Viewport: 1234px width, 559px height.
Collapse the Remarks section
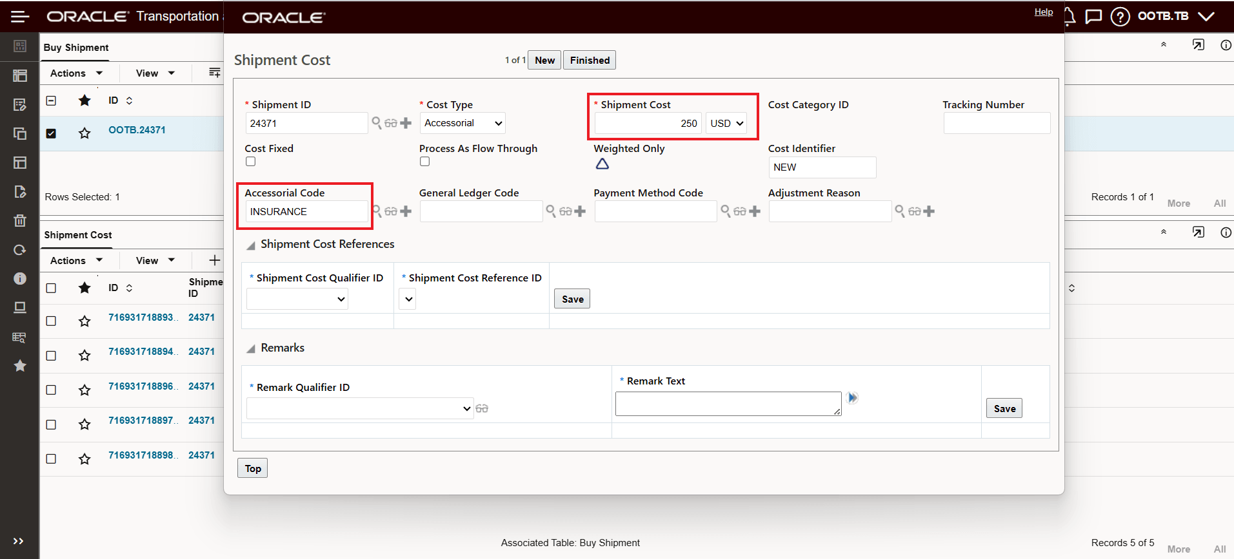click(251, 349)
